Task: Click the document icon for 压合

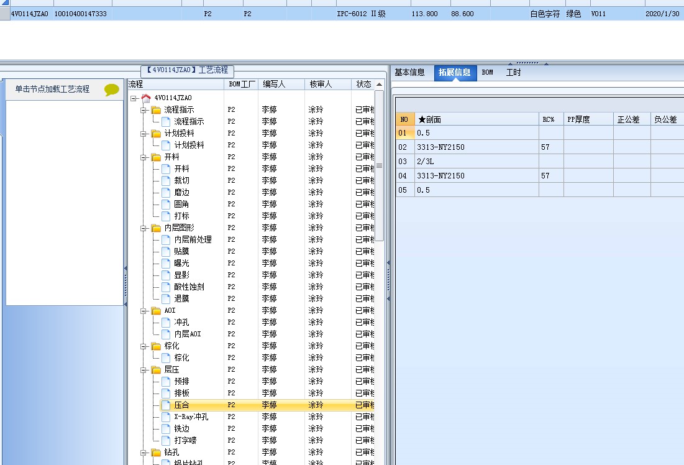Action: (166, 405)
